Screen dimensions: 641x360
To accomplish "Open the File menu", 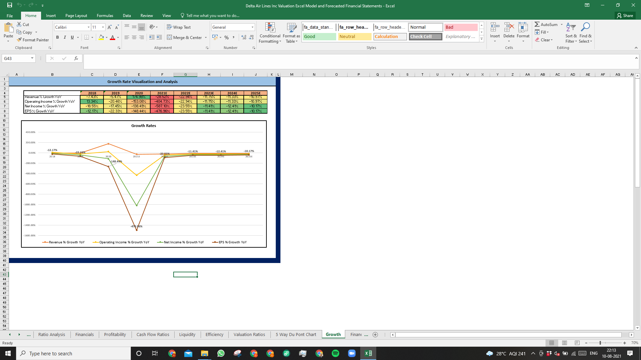I will [x=10, y=16].
